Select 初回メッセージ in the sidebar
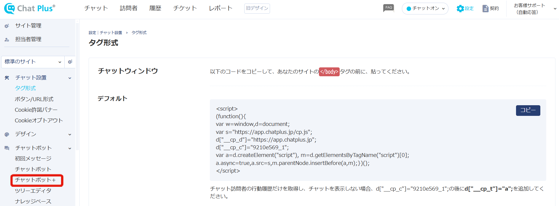 33,158
